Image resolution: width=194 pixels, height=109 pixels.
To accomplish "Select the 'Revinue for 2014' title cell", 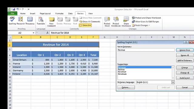I will pyautogui.click(x=56, y=45).
